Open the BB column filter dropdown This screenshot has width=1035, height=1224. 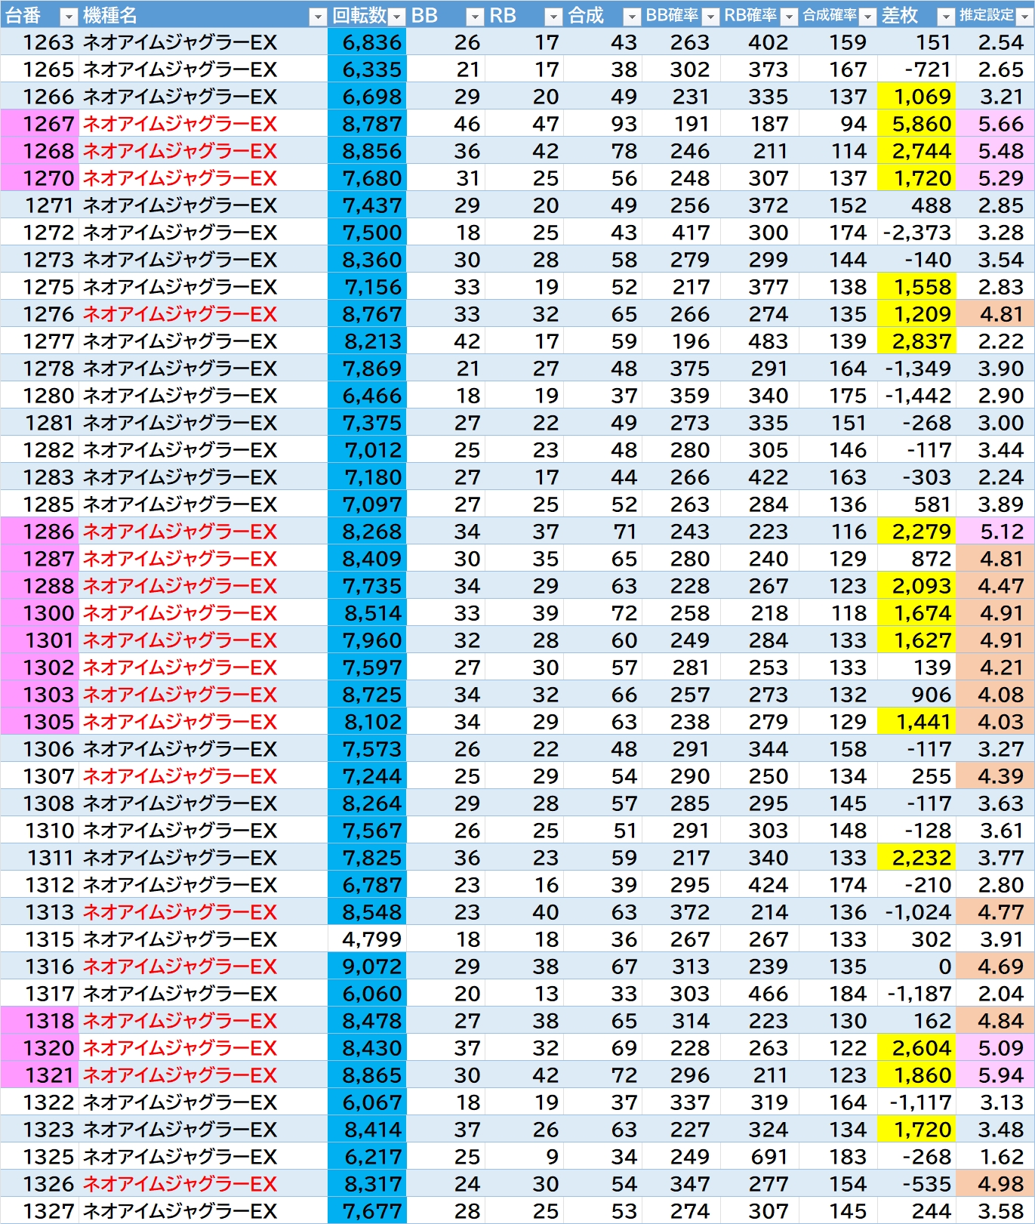[x=475, y=16]
